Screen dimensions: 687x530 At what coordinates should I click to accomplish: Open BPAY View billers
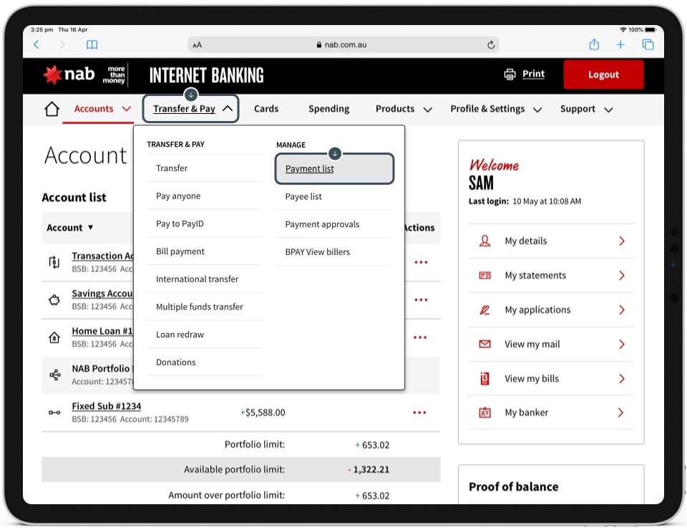[333, 251]
